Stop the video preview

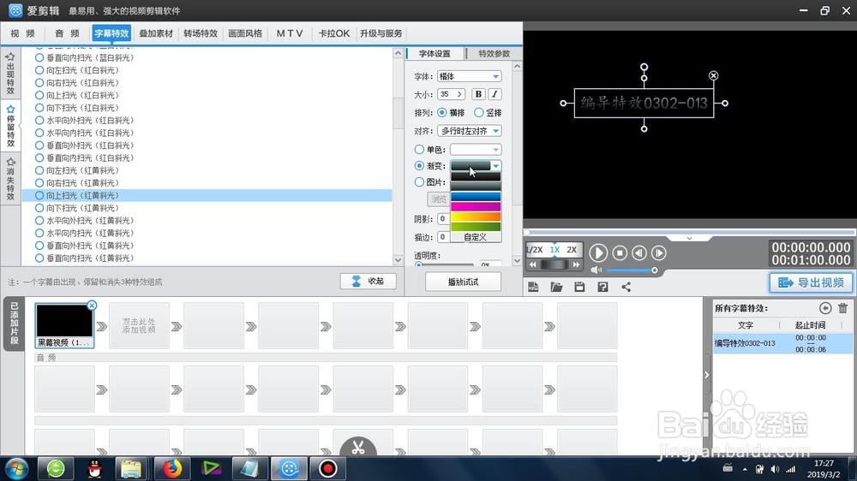point(620,252)
